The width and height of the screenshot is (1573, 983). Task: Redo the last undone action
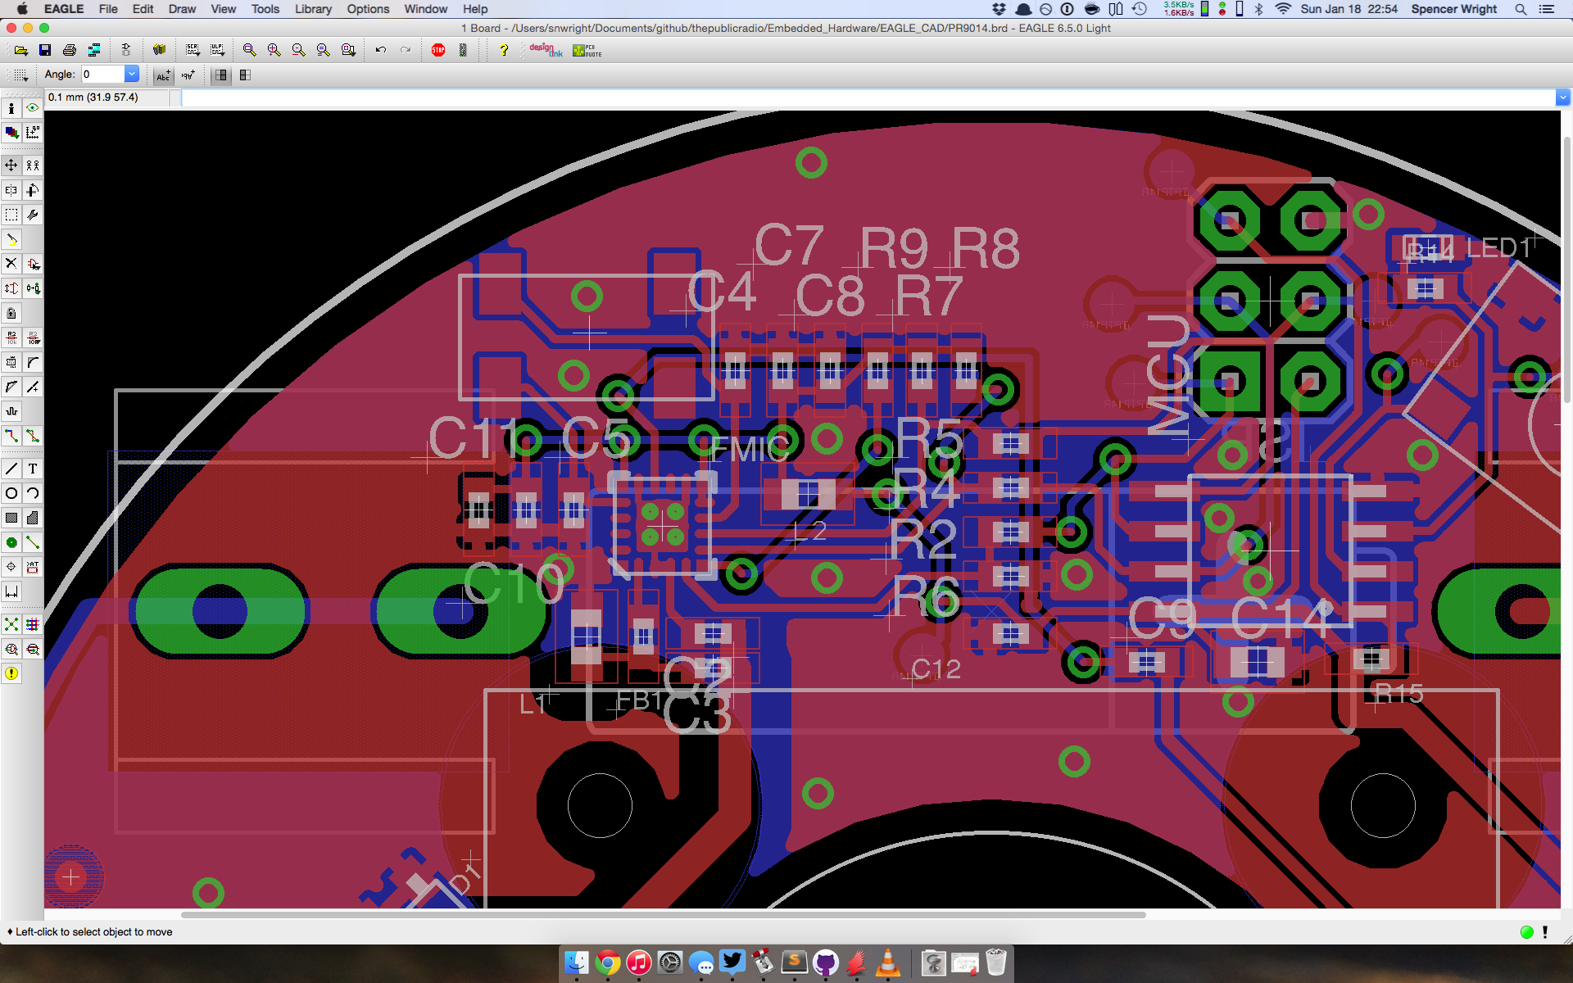[406, 51]
